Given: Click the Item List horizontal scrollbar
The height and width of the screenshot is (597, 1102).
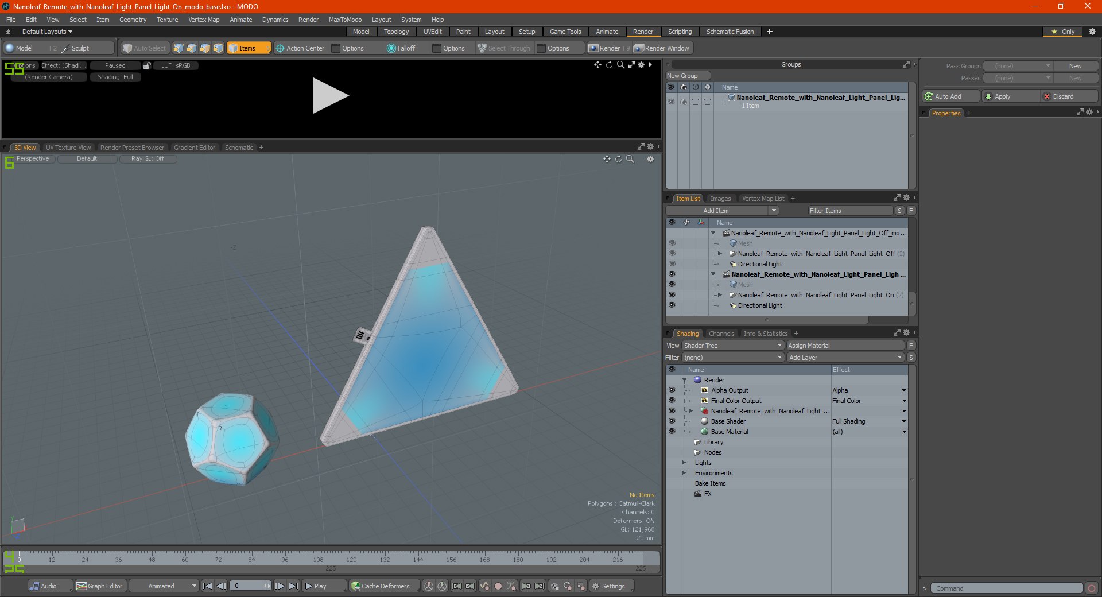Looking at the screenshot, I should [x=767, y=320].
